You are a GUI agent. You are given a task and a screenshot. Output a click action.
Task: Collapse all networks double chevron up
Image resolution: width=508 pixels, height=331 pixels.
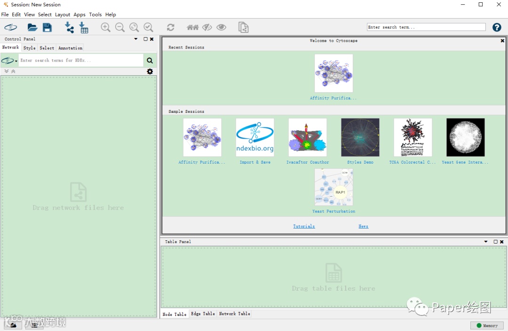[x=13, y=71]
